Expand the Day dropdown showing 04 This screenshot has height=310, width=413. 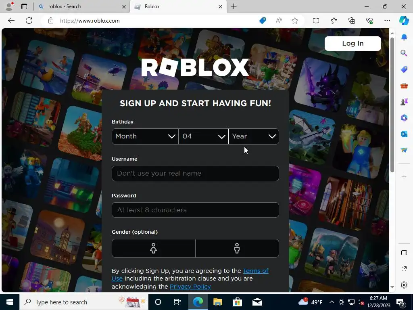204,136
